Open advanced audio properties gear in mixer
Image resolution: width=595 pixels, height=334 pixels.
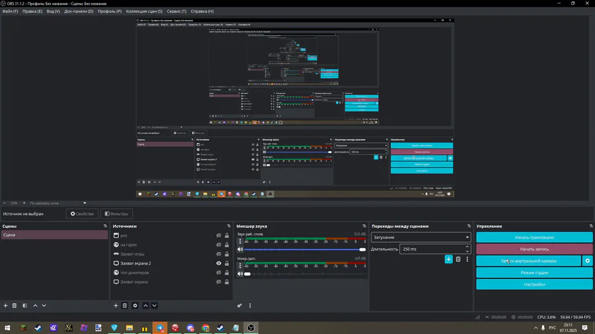[x=240, y=306]
